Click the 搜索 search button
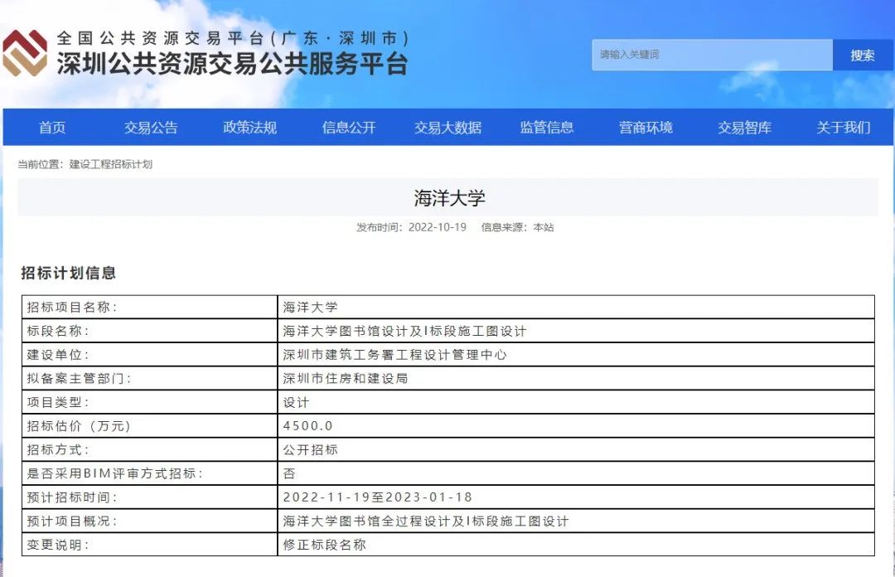Image resolution: width=895 pixels, height=577 pixels. click(x=862, y=56)
